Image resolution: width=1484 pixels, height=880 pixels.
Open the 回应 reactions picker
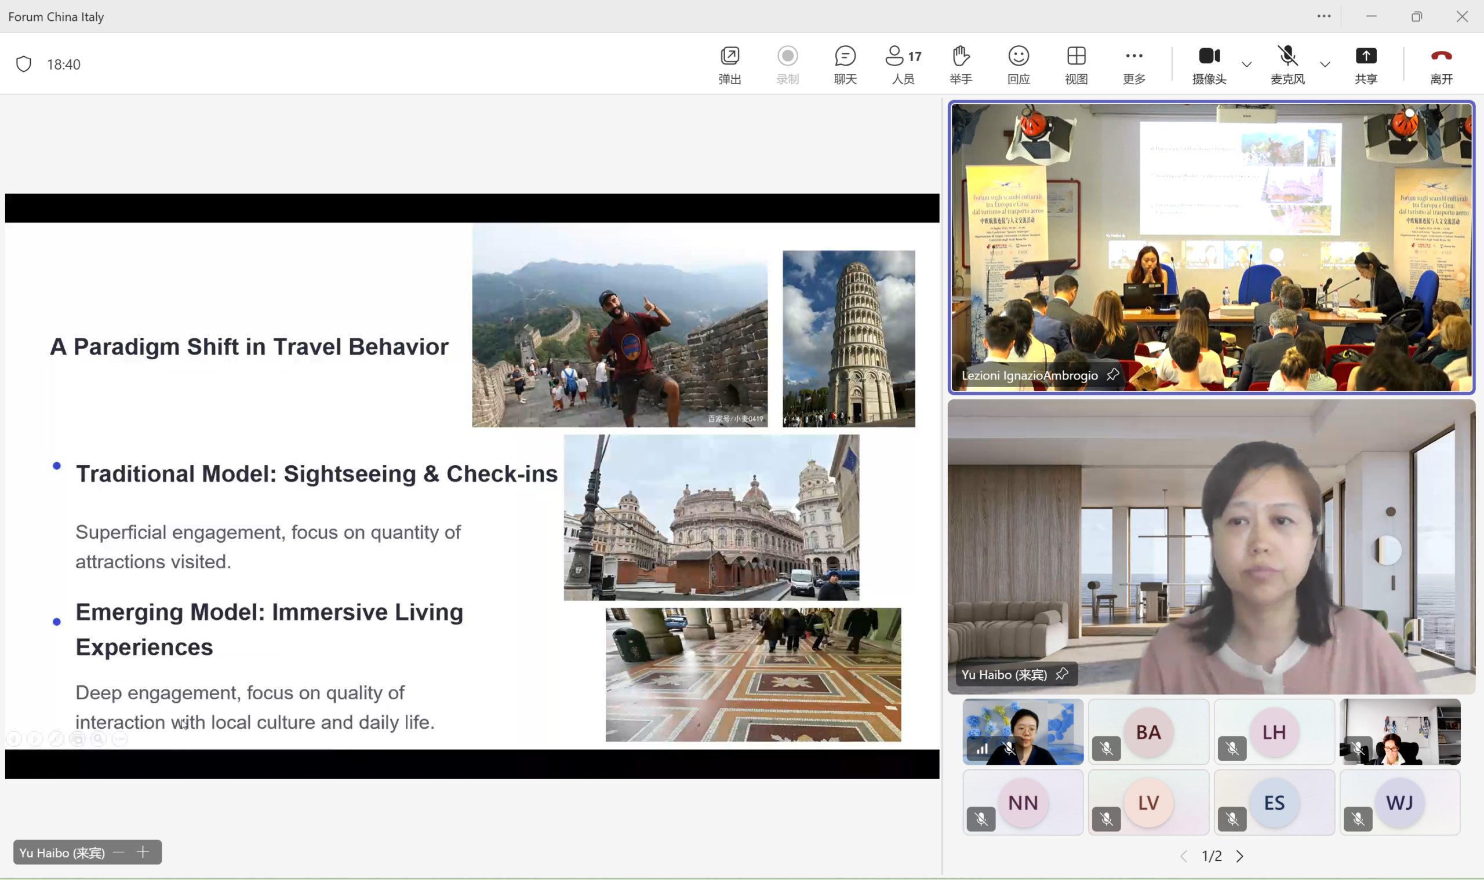[x=1018, y=65]
